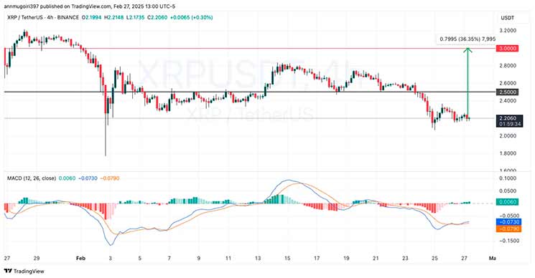Click the long wick candle low near Feb 3
This screenshot has height=278, width=535.
point(106,155)
